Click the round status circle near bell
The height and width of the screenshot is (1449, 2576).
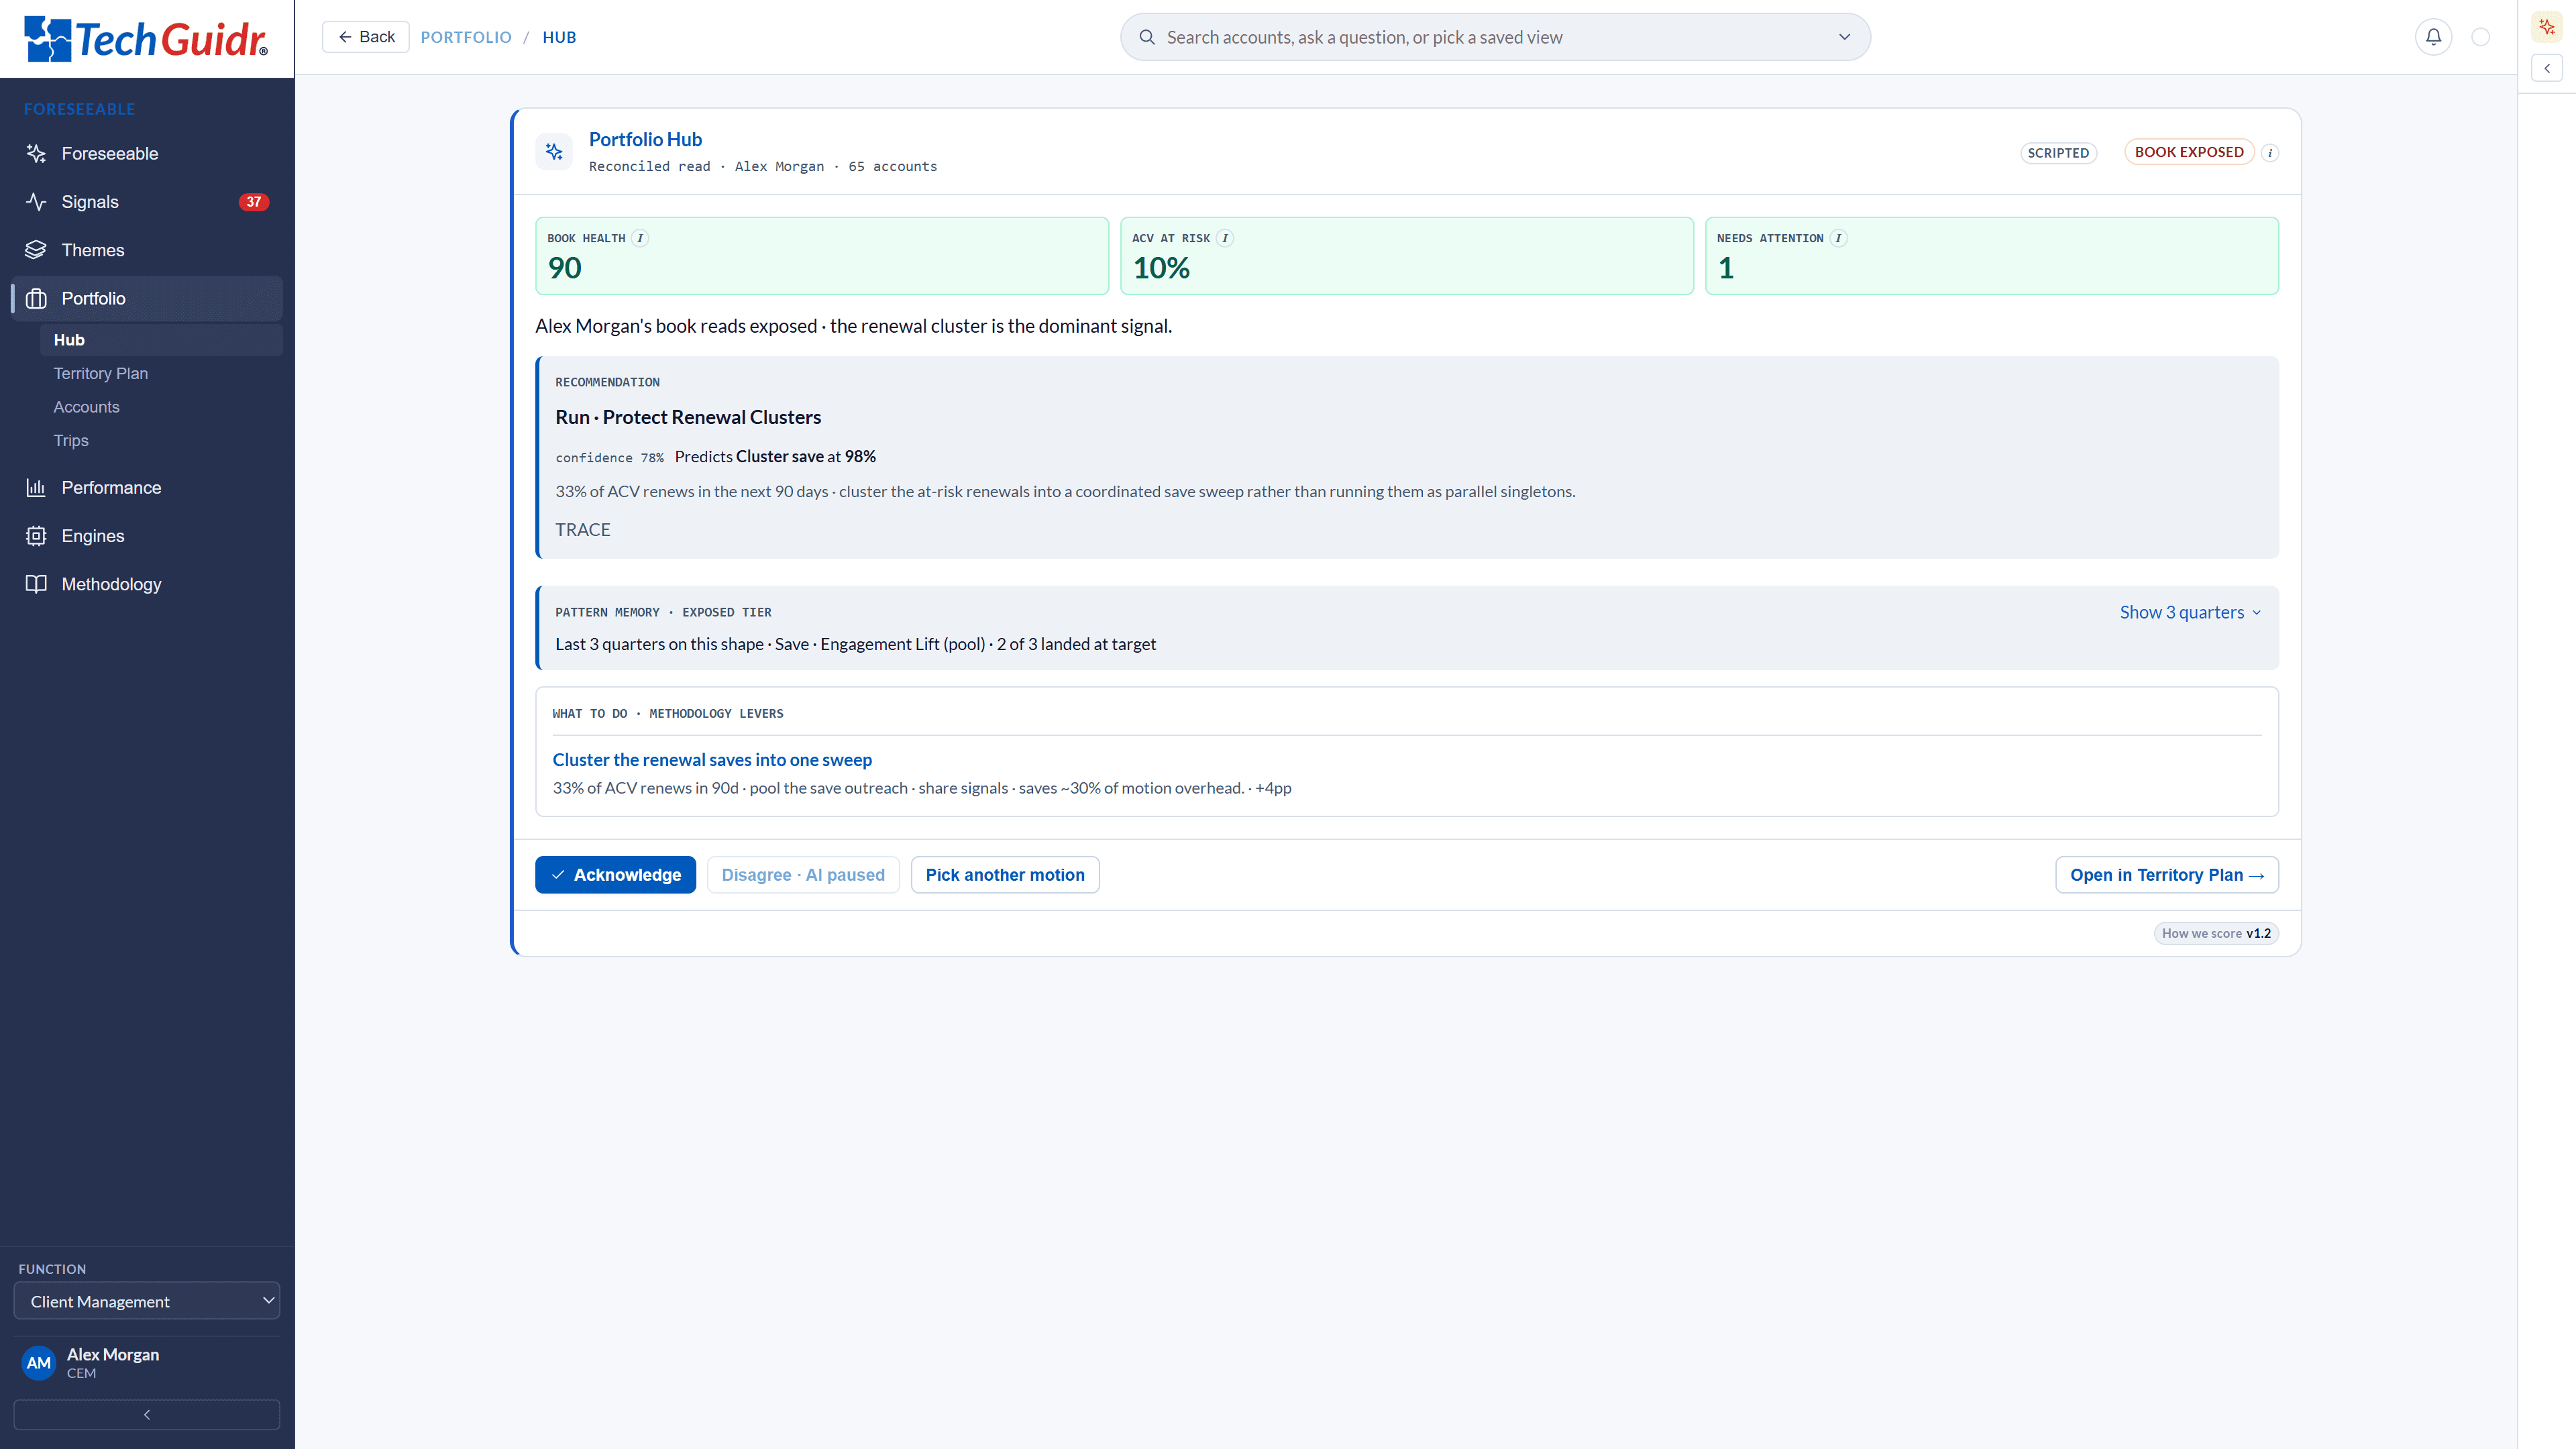click(x=2481, y=37)
